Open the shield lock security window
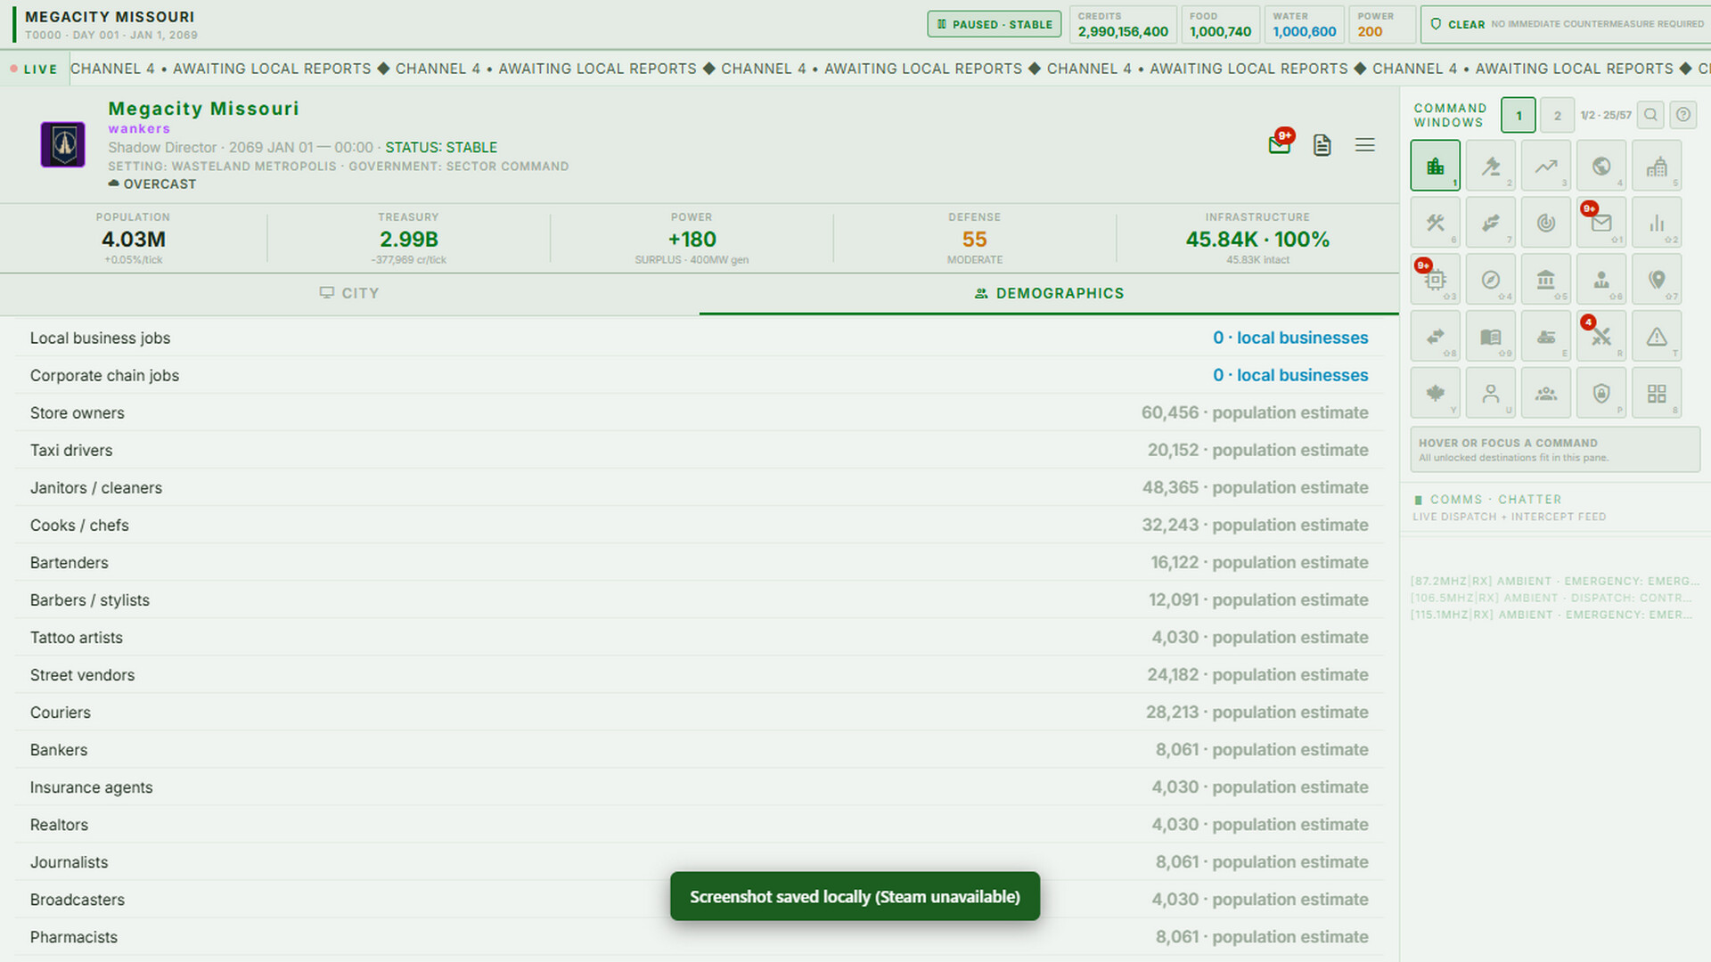The image size is (1711, 962). pyautogui.click(x=1600, y=394)
